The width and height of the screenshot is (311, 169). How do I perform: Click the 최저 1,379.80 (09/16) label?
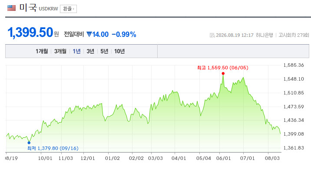[53, 148]
